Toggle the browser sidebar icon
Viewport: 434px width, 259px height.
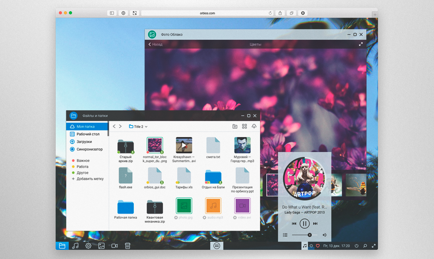click(112, 13)
